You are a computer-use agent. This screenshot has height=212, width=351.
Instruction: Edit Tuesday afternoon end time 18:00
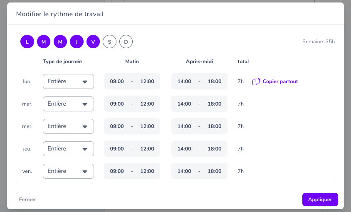215,104
